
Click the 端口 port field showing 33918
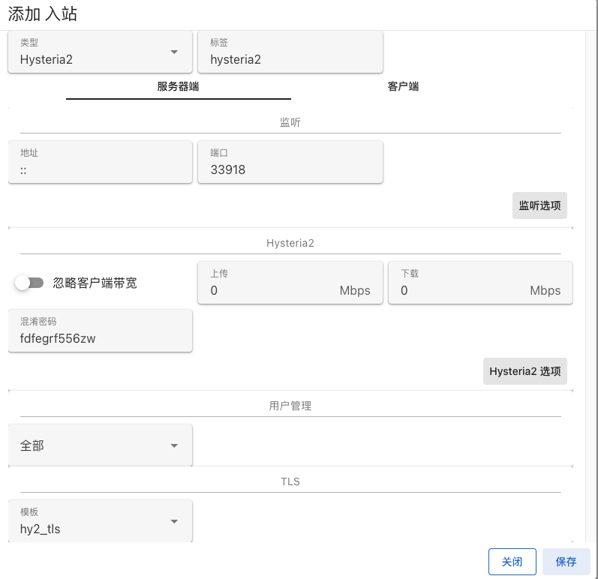290,162
